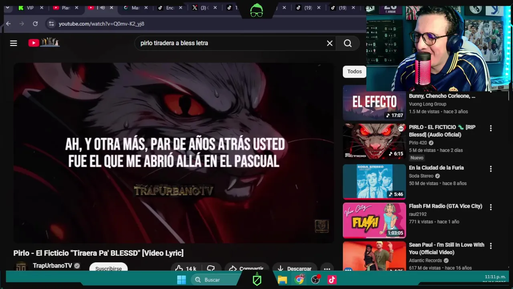
Task: Open 'Flash FM Radio' thumbnail
Action: click(x=374, y=220)
